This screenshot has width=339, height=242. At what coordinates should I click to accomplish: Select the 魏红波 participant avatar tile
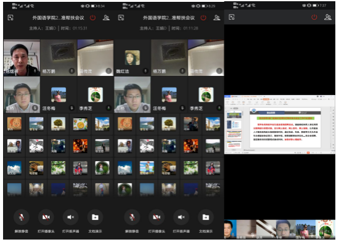pyautogui.click(x=132, y=58)
